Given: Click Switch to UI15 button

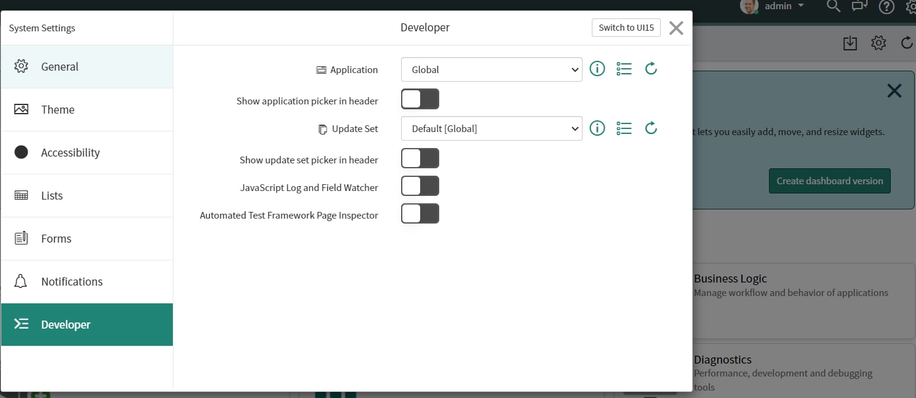Looking at the screenshot, I should pos(626,28).
